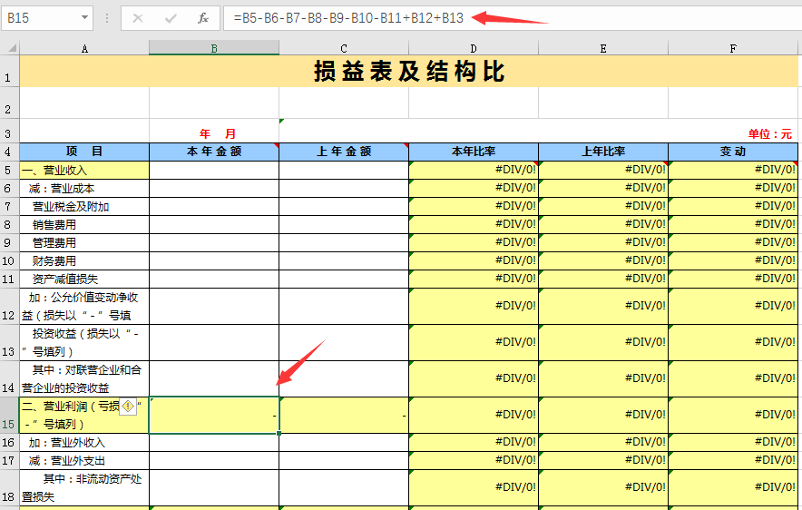Click the 变动 header cell

coord(733,152)
